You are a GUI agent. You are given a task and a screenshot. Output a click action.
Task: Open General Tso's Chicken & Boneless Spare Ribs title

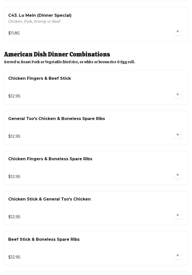click(x=57, y=119)
